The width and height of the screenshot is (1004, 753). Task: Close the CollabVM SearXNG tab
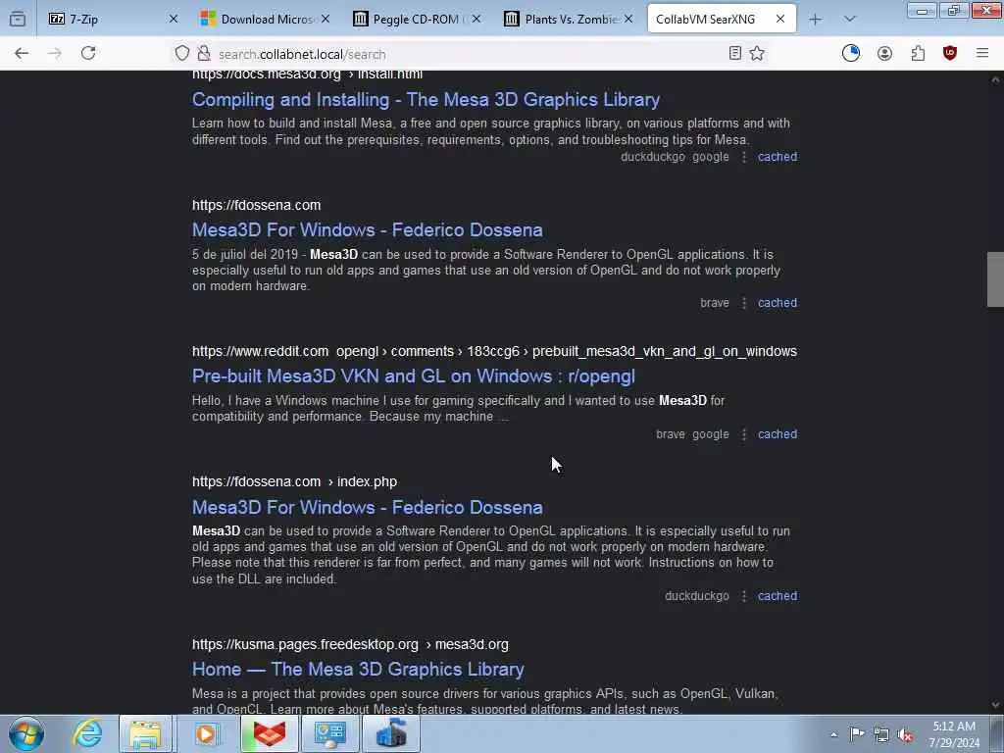click(x=779, y=20)
